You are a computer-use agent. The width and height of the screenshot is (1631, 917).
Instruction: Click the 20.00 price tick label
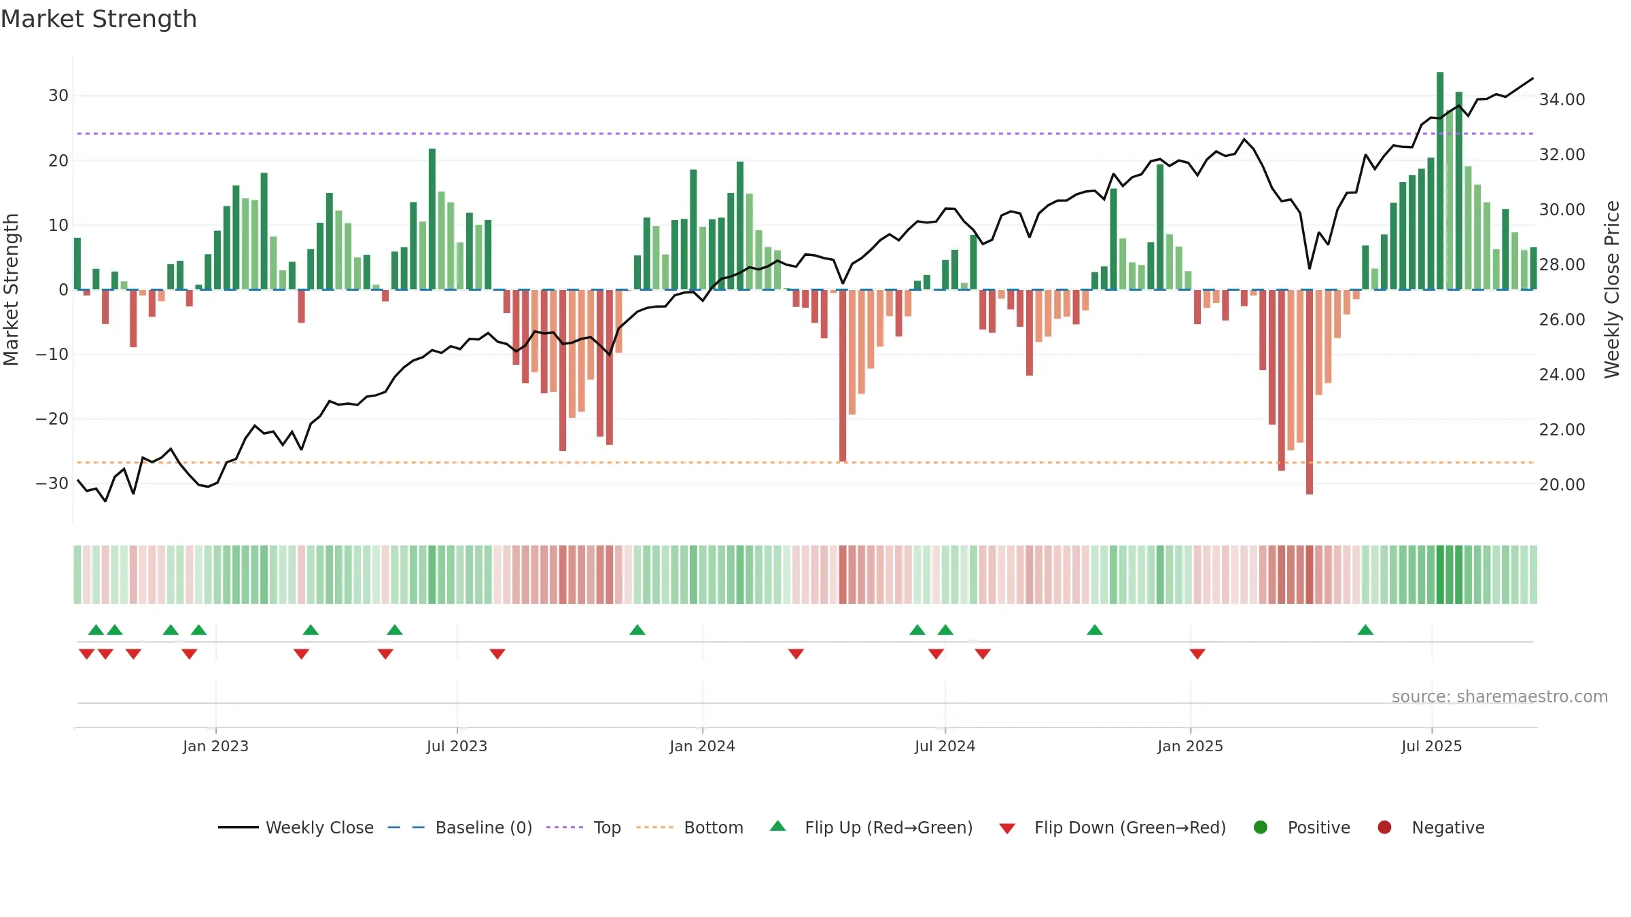[x=1562, y=484]
